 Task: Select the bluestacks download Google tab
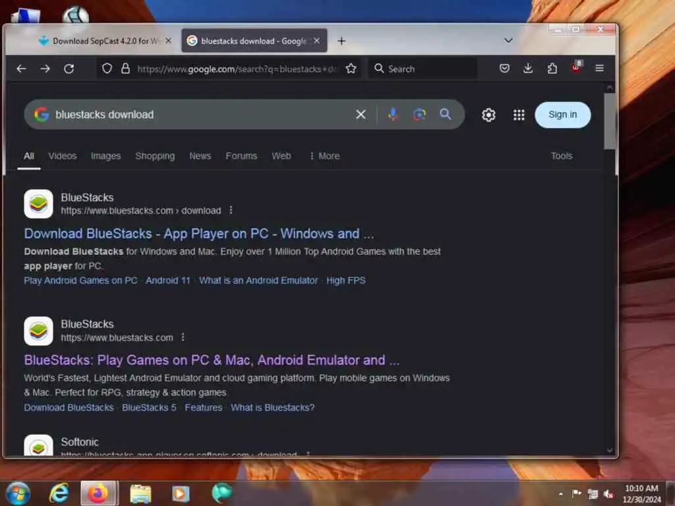pyautogui.click(x=254, y=41)
